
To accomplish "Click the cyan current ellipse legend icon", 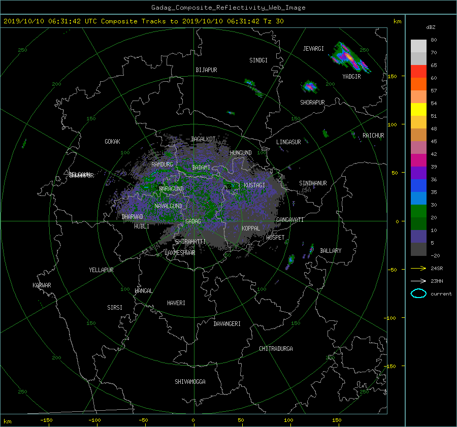I will pos(418,293).
